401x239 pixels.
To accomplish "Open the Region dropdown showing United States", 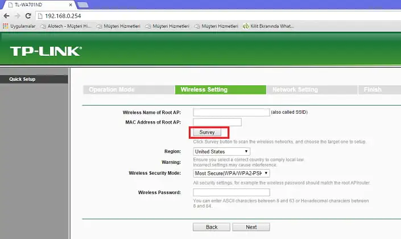I will pos(221,151).
